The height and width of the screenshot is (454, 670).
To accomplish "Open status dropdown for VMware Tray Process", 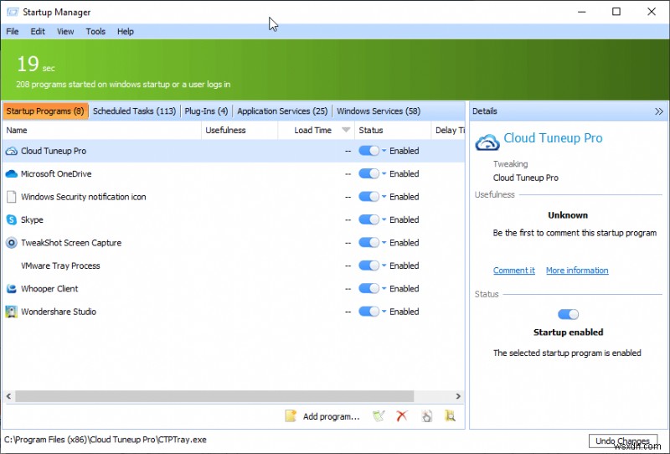I will point(384,266).
